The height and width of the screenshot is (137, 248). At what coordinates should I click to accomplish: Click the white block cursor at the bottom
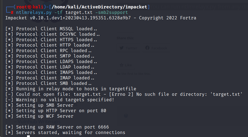click(28, 136)
